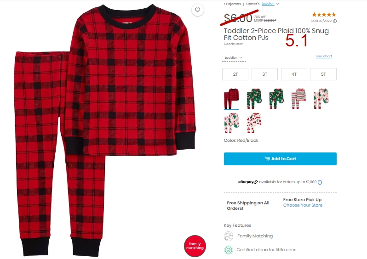Choose size 4T option
The image size is (367, 259).
coord(294,74)
